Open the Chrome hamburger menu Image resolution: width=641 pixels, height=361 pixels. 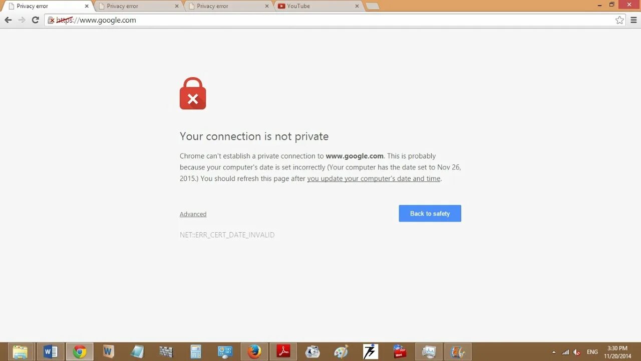[633, 20]
